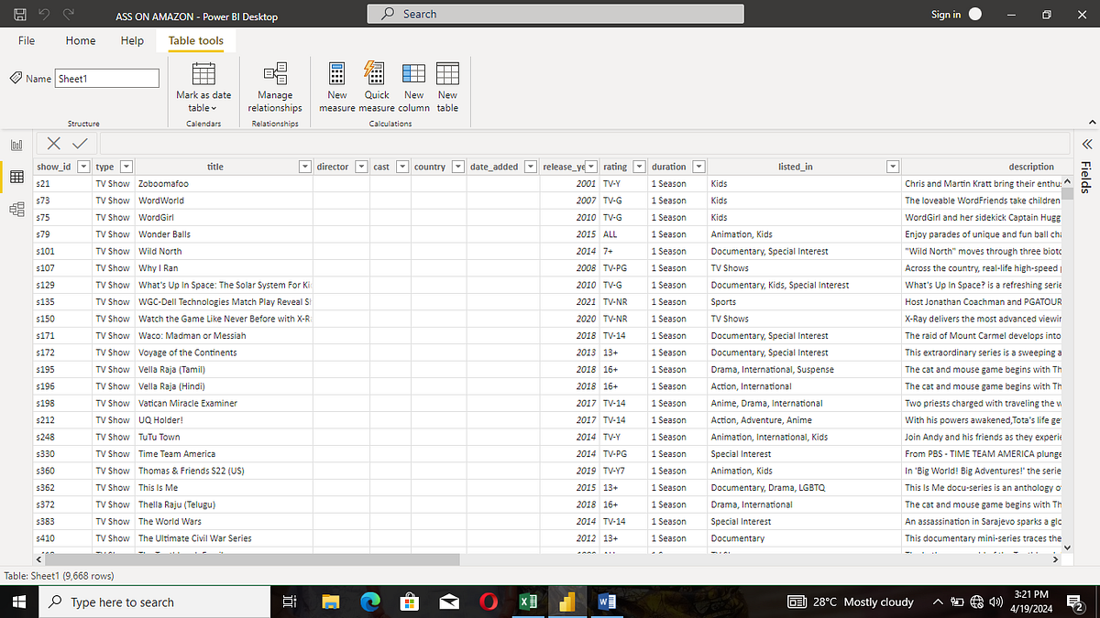Open the rating column filter dropdown
The height and width of the screenshot is (618, 1100).
(x=639, y=166)
